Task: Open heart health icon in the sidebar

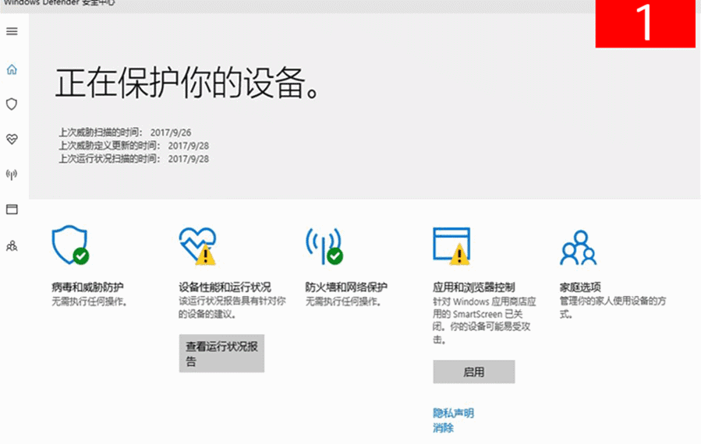Action: point(12,139)
